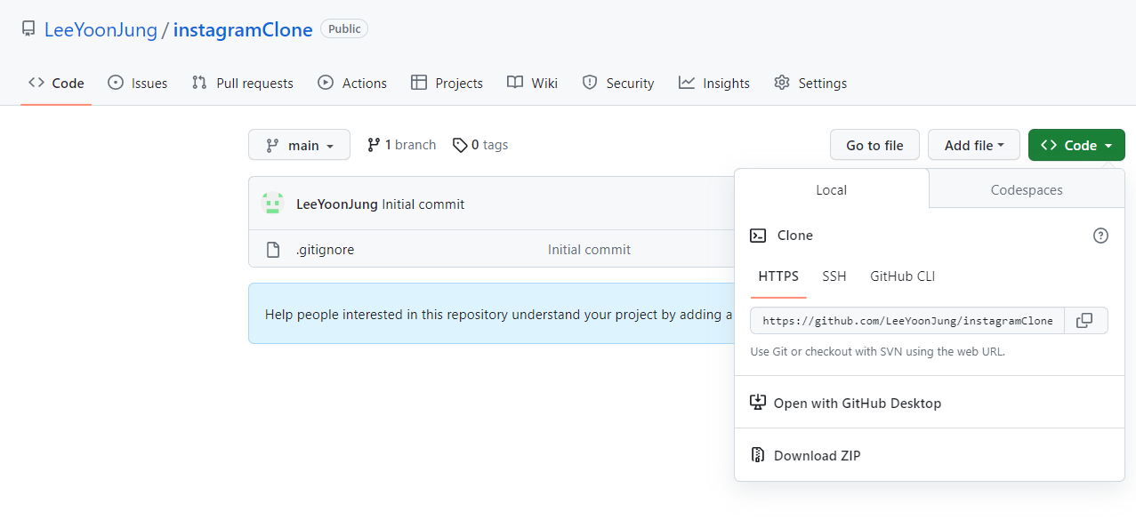Open the Projects tab
Image resolution: width=1136 pixels, height=520 pixels.
pos(447,83)
